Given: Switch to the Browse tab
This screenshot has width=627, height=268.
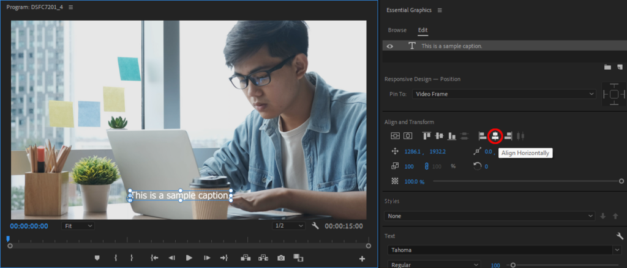Looking at the screenshot, I should (397, 30).
